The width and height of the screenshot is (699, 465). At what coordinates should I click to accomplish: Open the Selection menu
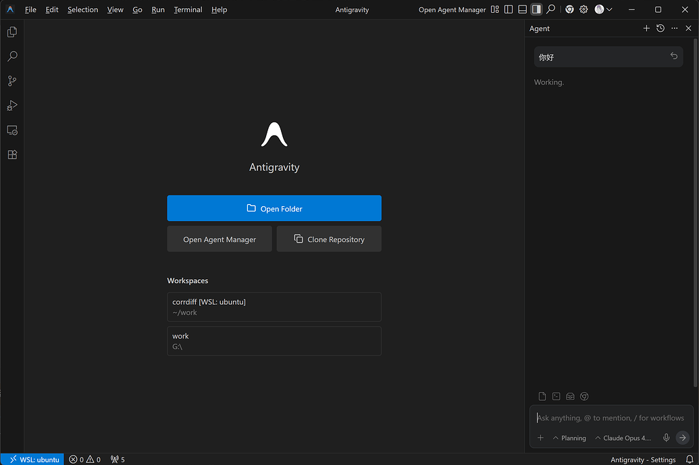click(83, 9)
